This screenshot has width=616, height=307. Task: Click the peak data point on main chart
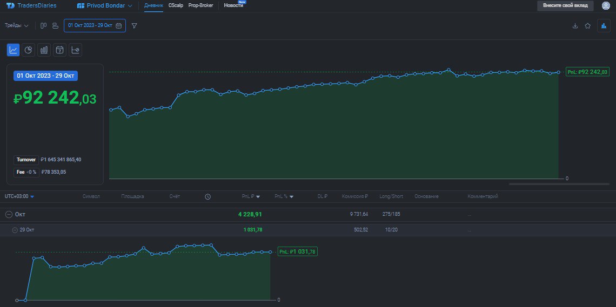(448, 70)
